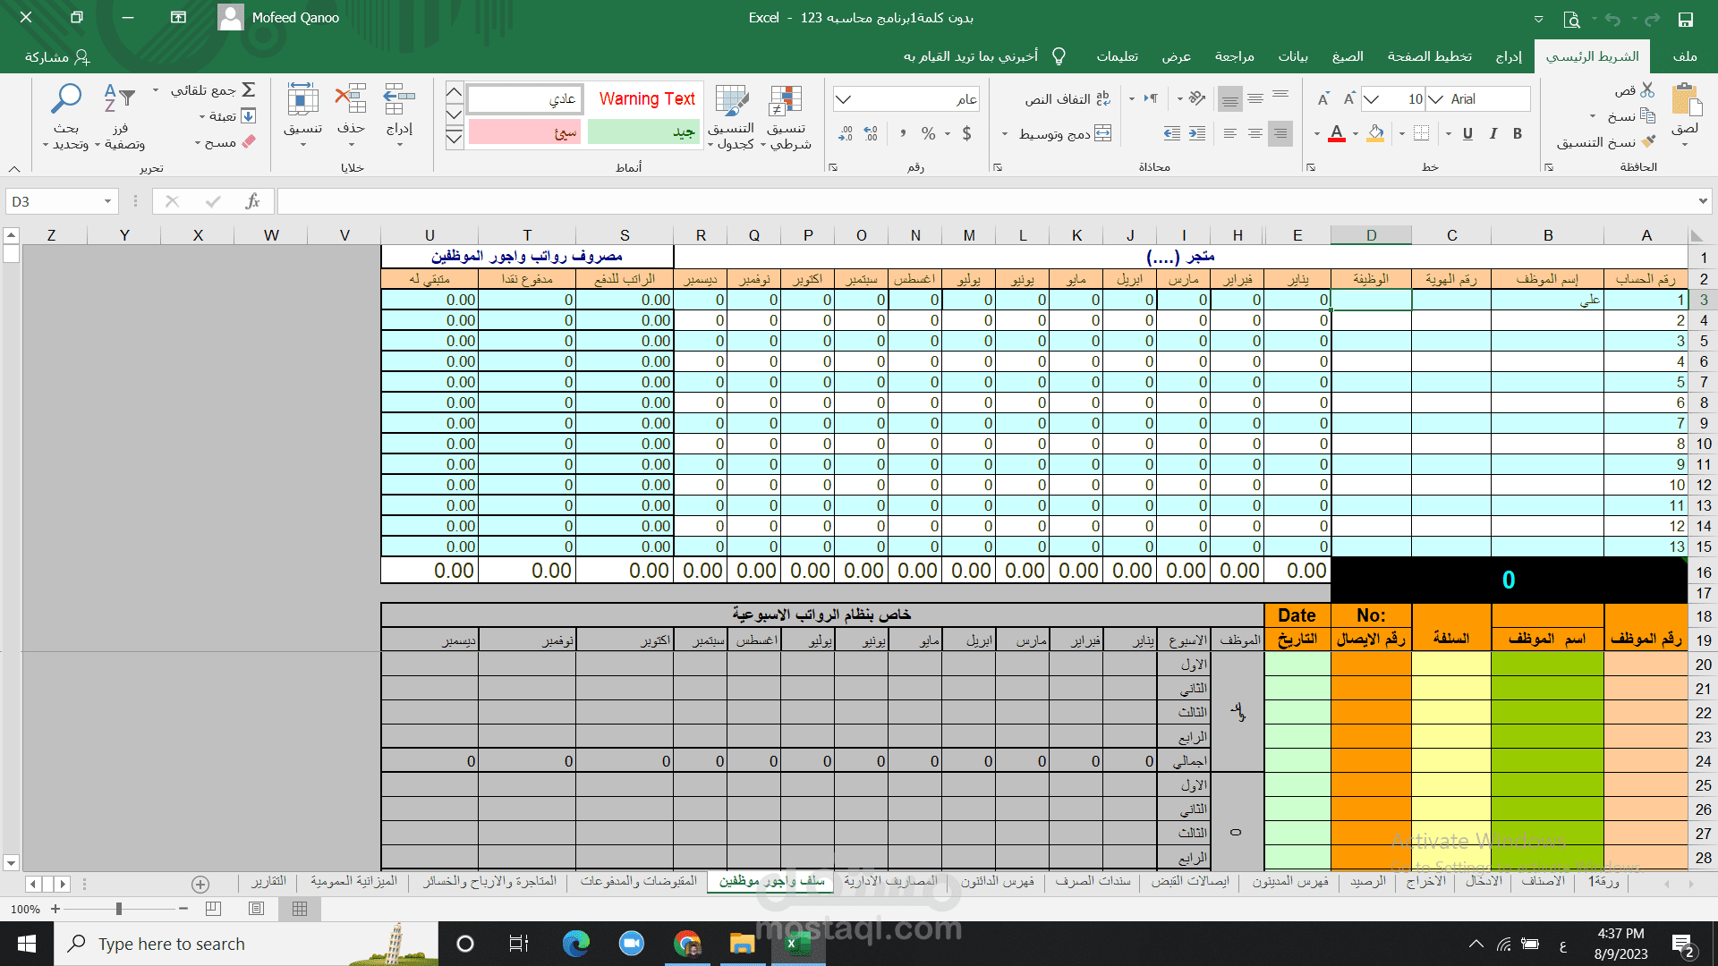The width and height of the screenshot is (1718, 966).
Task: Click the Cut scissors icon
Action: [x=1647, y=90]
